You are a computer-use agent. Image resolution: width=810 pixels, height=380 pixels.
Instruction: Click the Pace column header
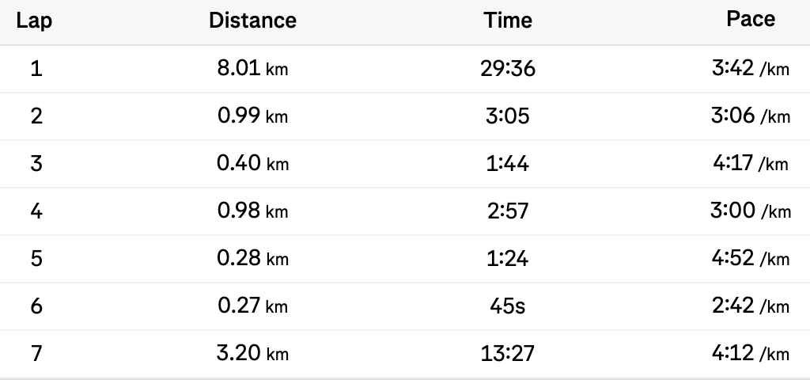751,20
